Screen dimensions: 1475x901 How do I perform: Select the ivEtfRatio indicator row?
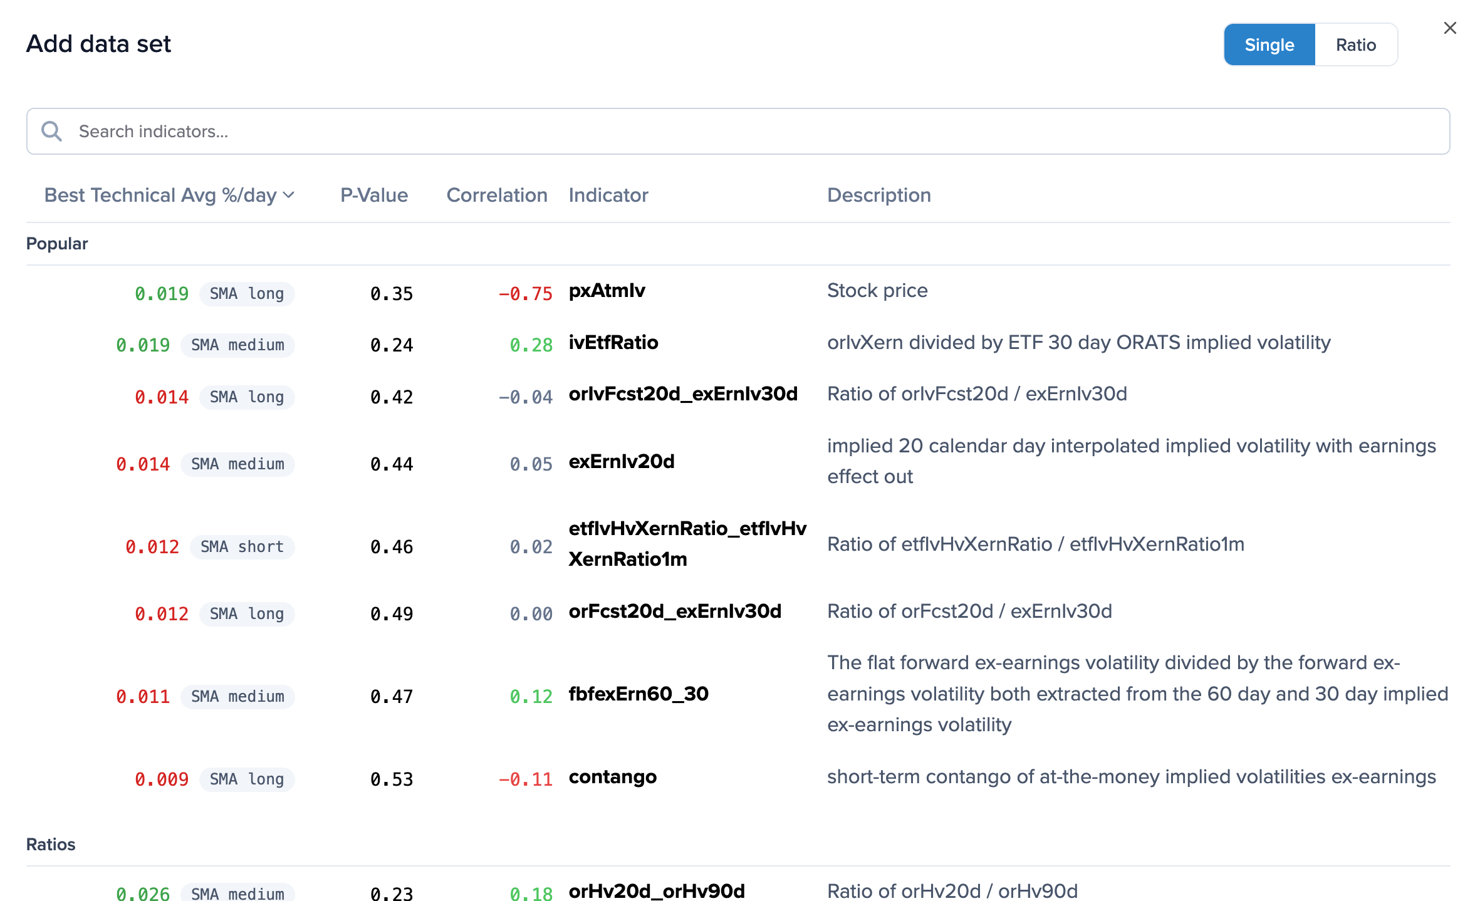coord(613,343)
